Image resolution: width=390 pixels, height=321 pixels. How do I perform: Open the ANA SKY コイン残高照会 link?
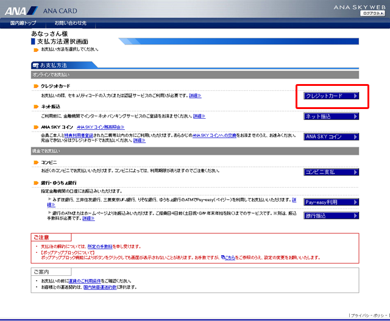tap(101, 127)
